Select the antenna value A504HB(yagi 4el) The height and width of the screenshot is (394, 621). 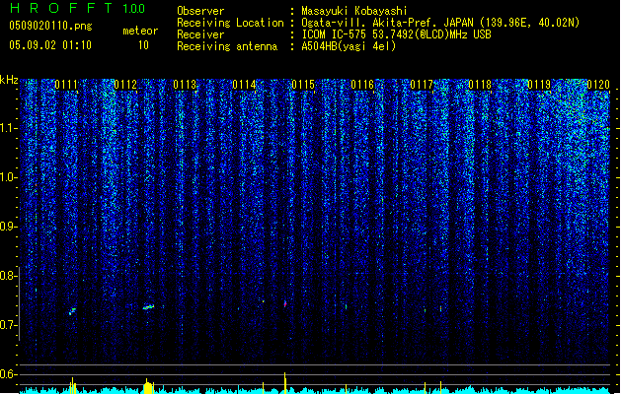(x=349, y=46)
